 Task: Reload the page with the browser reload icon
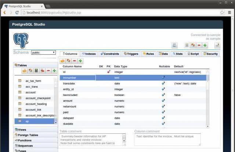pyautogui.click(x=17, y=12)
